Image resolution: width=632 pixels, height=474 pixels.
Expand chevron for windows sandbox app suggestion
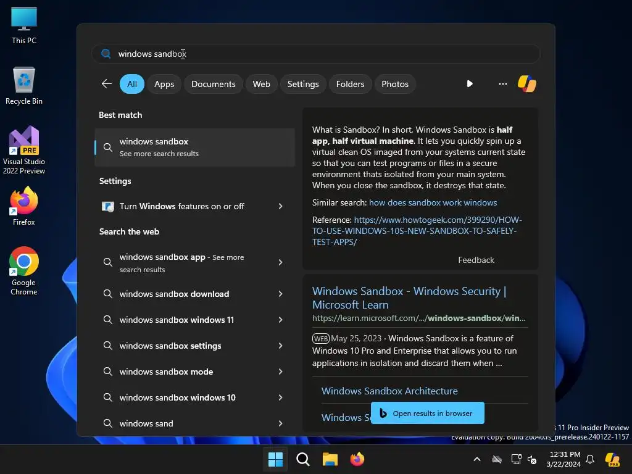[x=281, y=262]
